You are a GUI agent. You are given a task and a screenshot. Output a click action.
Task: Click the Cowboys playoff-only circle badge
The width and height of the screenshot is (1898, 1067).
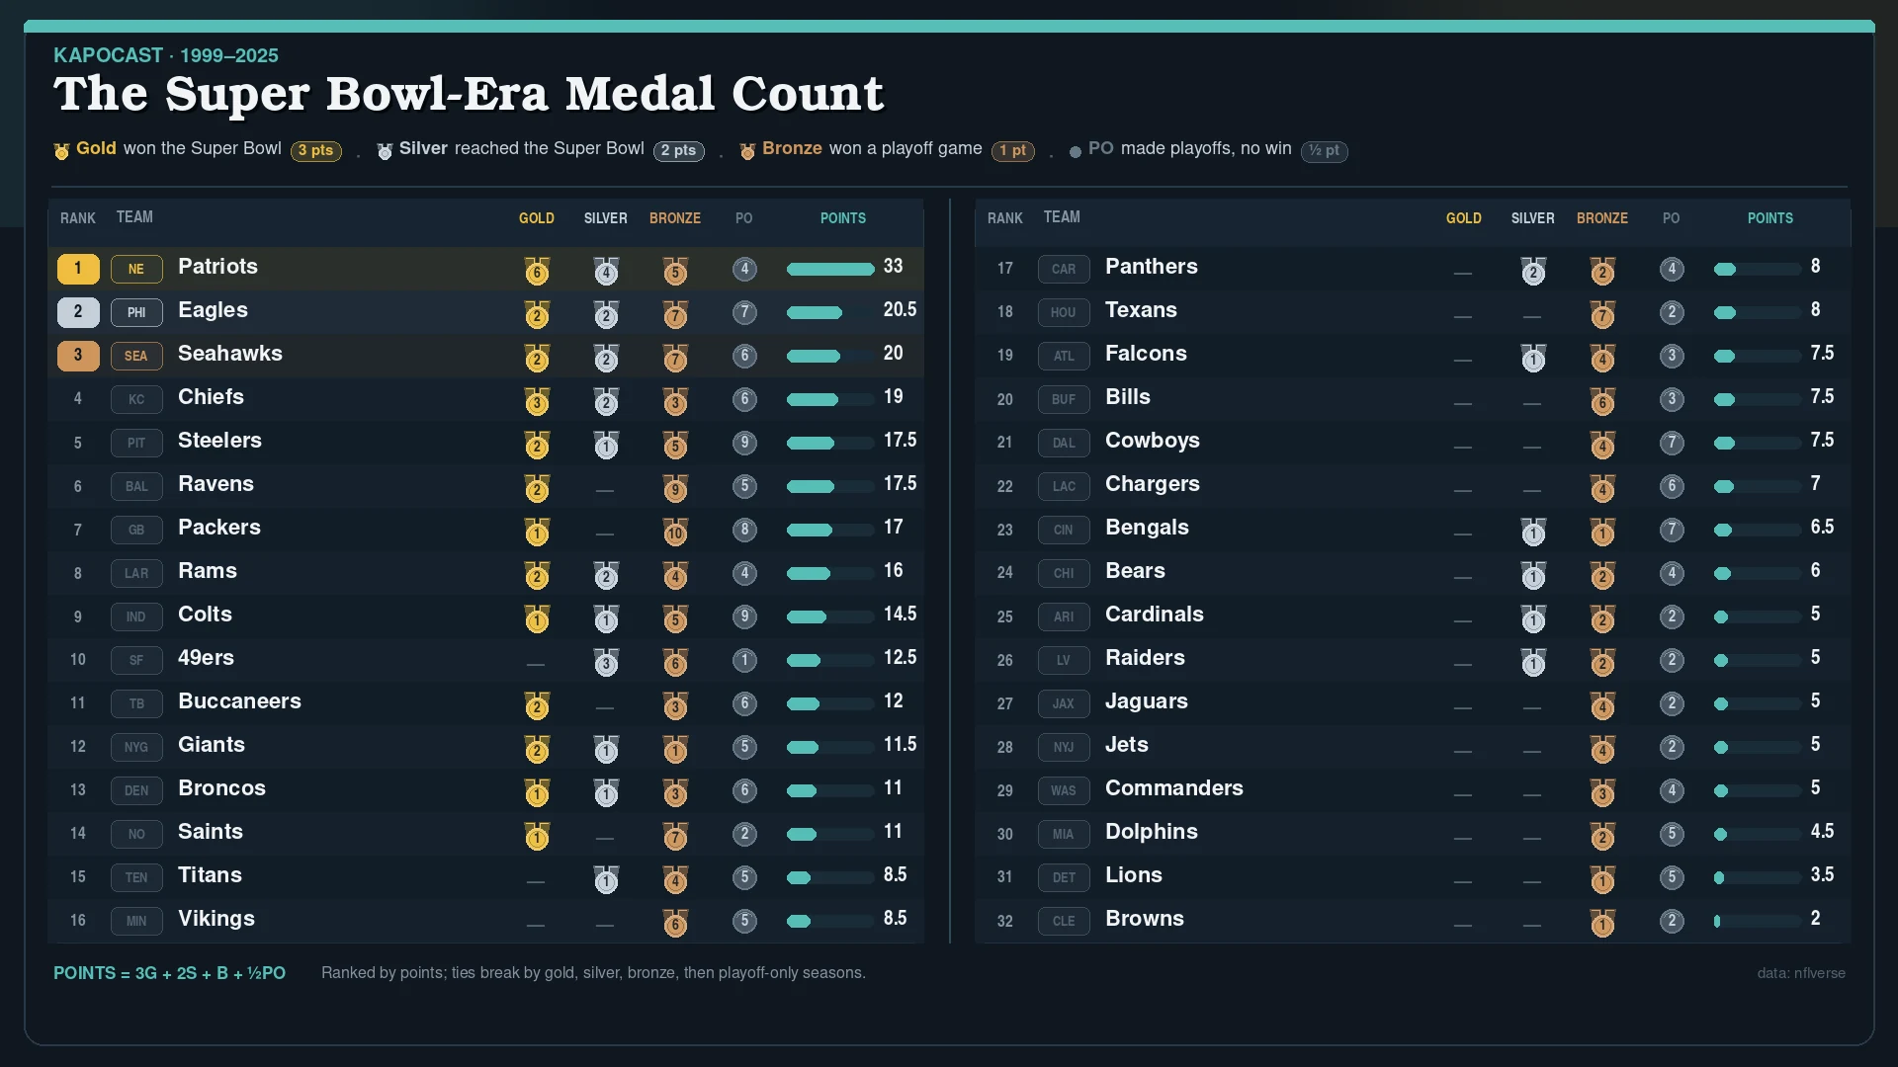pos(1672,443)
